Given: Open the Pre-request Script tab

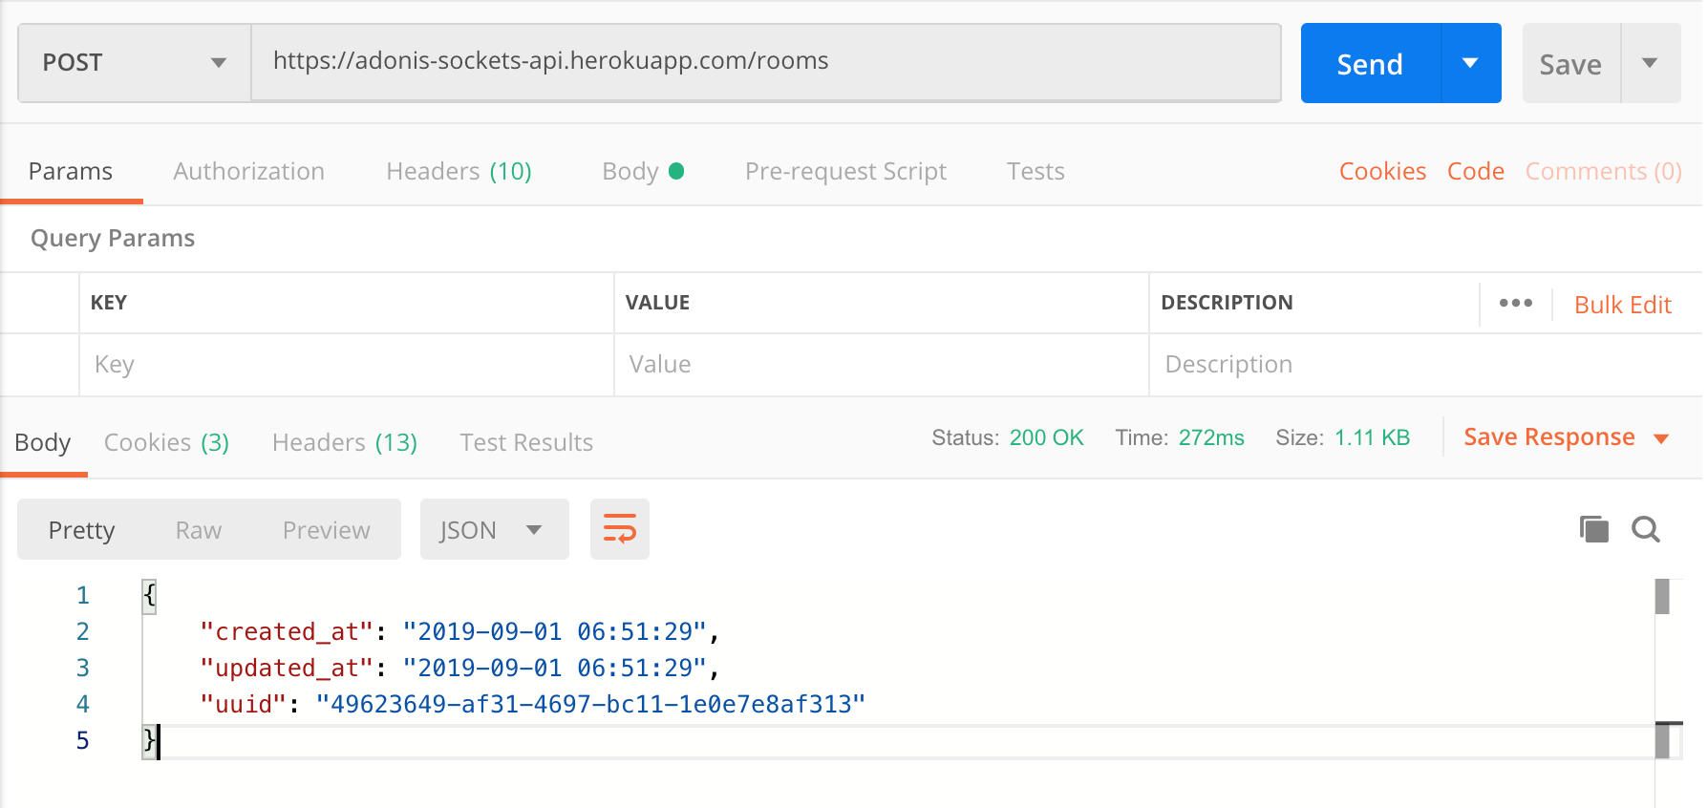Looking at the screenshot, I should coord(845,172).
